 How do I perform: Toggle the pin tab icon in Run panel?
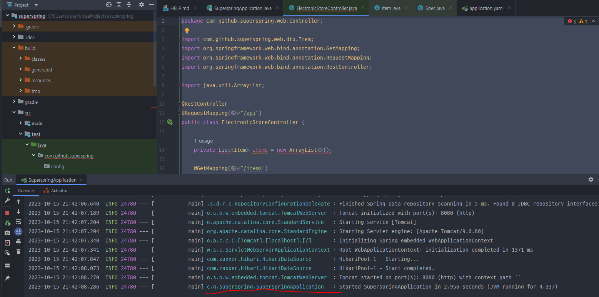7,278
